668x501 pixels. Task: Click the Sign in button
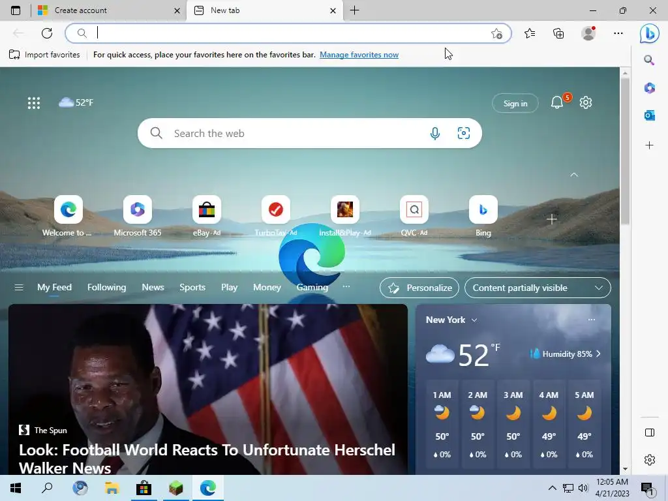click(515, 103)
